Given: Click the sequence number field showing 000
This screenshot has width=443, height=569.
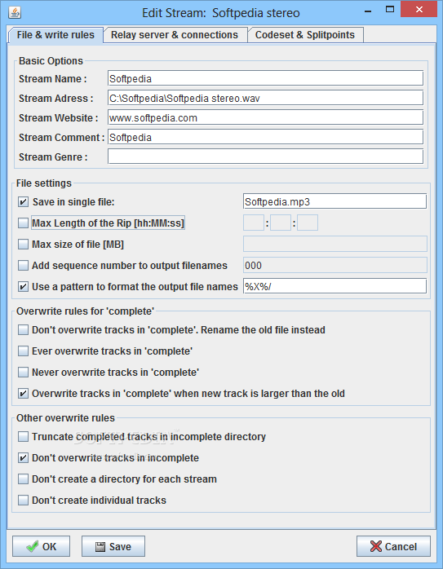Looking at the screenshot, I should pyautogui.click(x=334, y=265).
